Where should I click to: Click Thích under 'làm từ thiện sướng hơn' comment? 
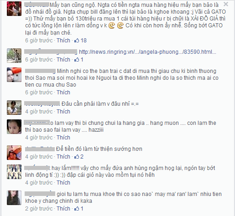pos(63,157)
